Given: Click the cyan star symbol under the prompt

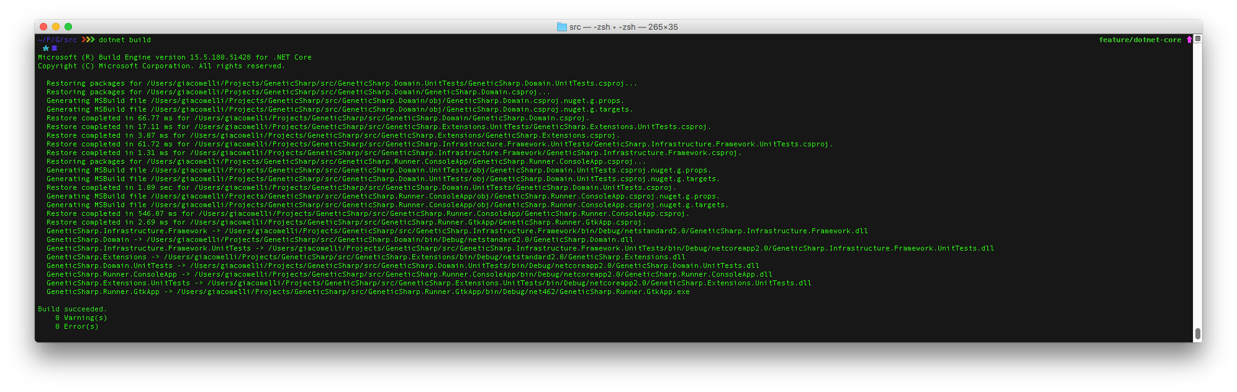Looking at the screenshot, I should [x=45, y=48].
